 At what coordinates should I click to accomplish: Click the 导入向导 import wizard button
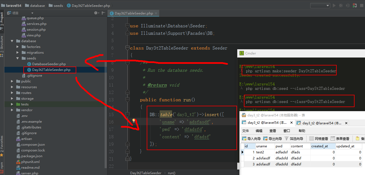point(251,139)
